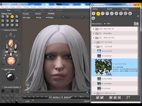Click the double checkmark apply button
Viewport: 142px width, 106px height.
[102, 97]
